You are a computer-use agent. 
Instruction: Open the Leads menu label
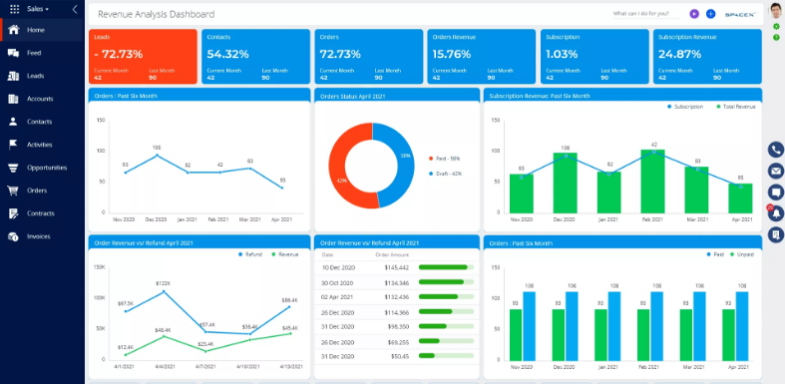pyautogui.click(x=36, y=76)
